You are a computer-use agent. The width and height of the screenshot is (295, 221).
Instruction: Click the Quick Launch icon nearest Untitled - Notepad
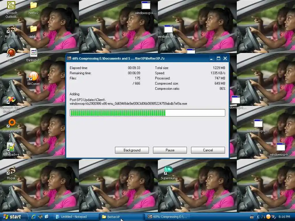coord(47,217)
